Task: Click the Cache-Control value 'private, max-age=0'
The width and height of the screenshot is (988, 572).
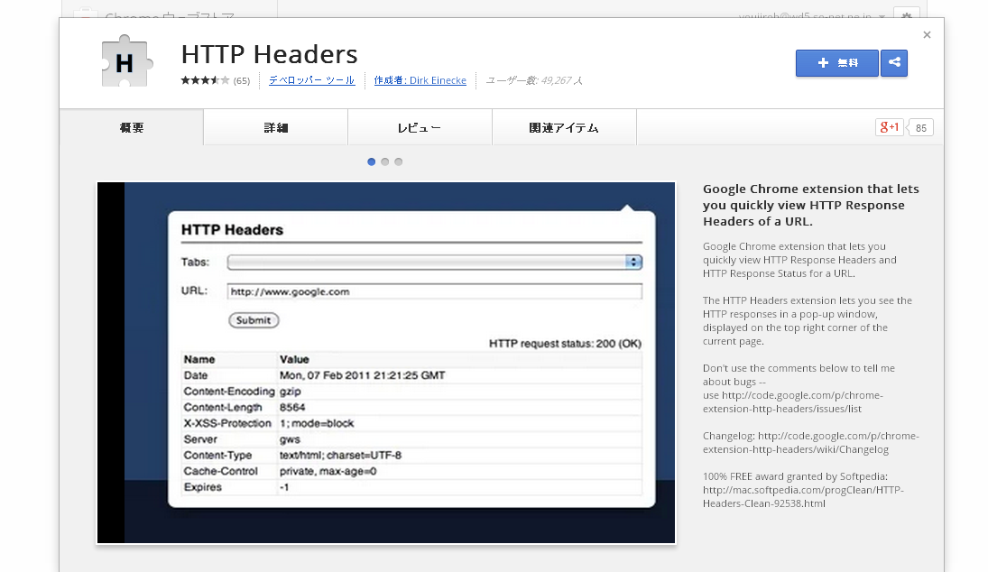Action: tap(328, 471)
